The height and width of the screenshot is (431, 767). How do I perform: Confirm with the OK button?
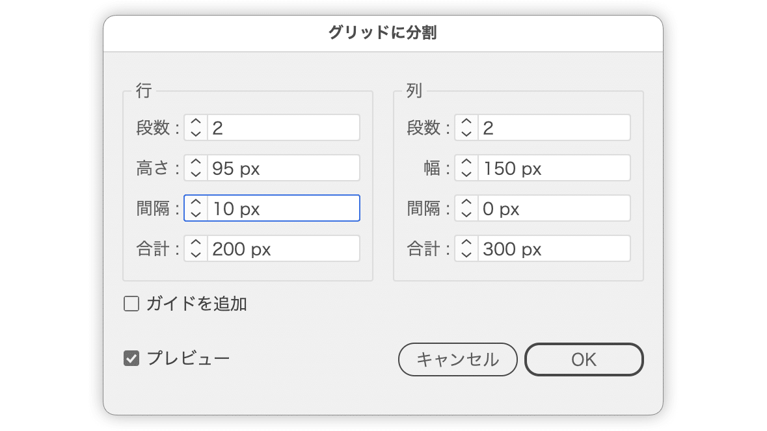(x=584, y=359)
